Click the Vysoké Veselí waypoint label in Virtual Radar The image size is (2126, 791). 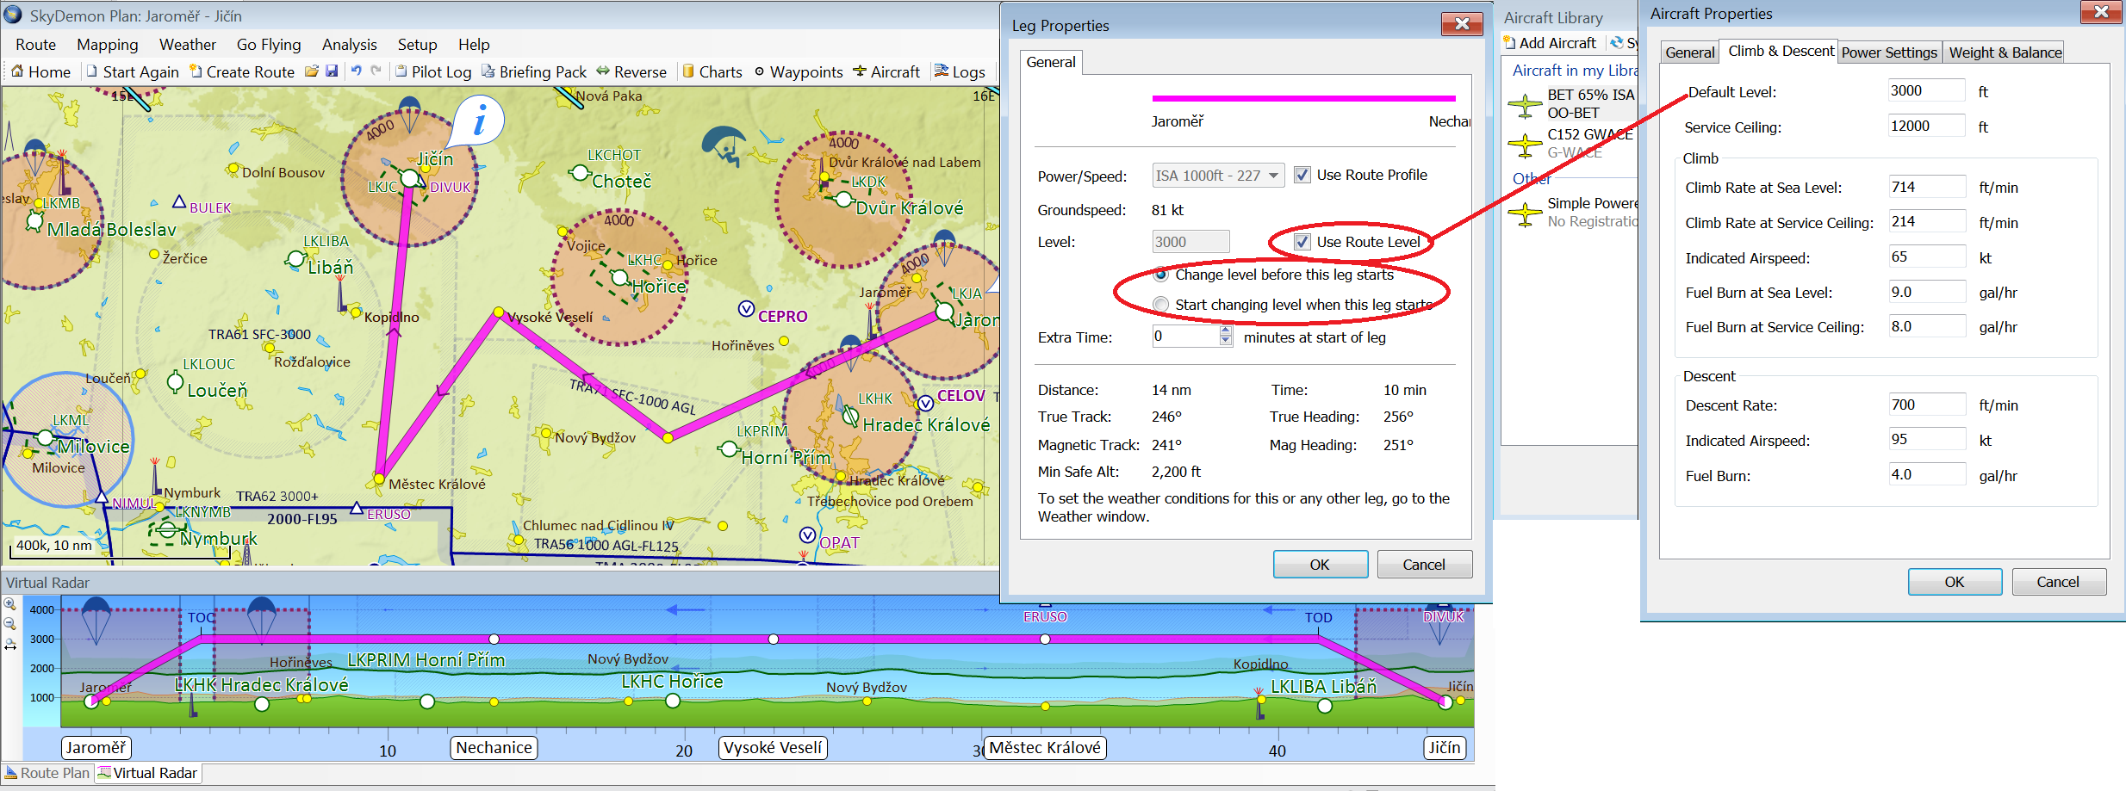(x=774, y=748)
